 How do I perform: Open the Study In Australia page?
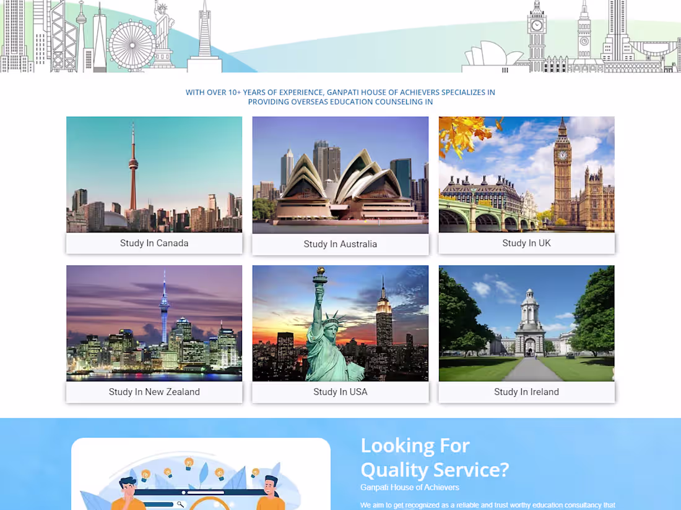coord(340,244)
